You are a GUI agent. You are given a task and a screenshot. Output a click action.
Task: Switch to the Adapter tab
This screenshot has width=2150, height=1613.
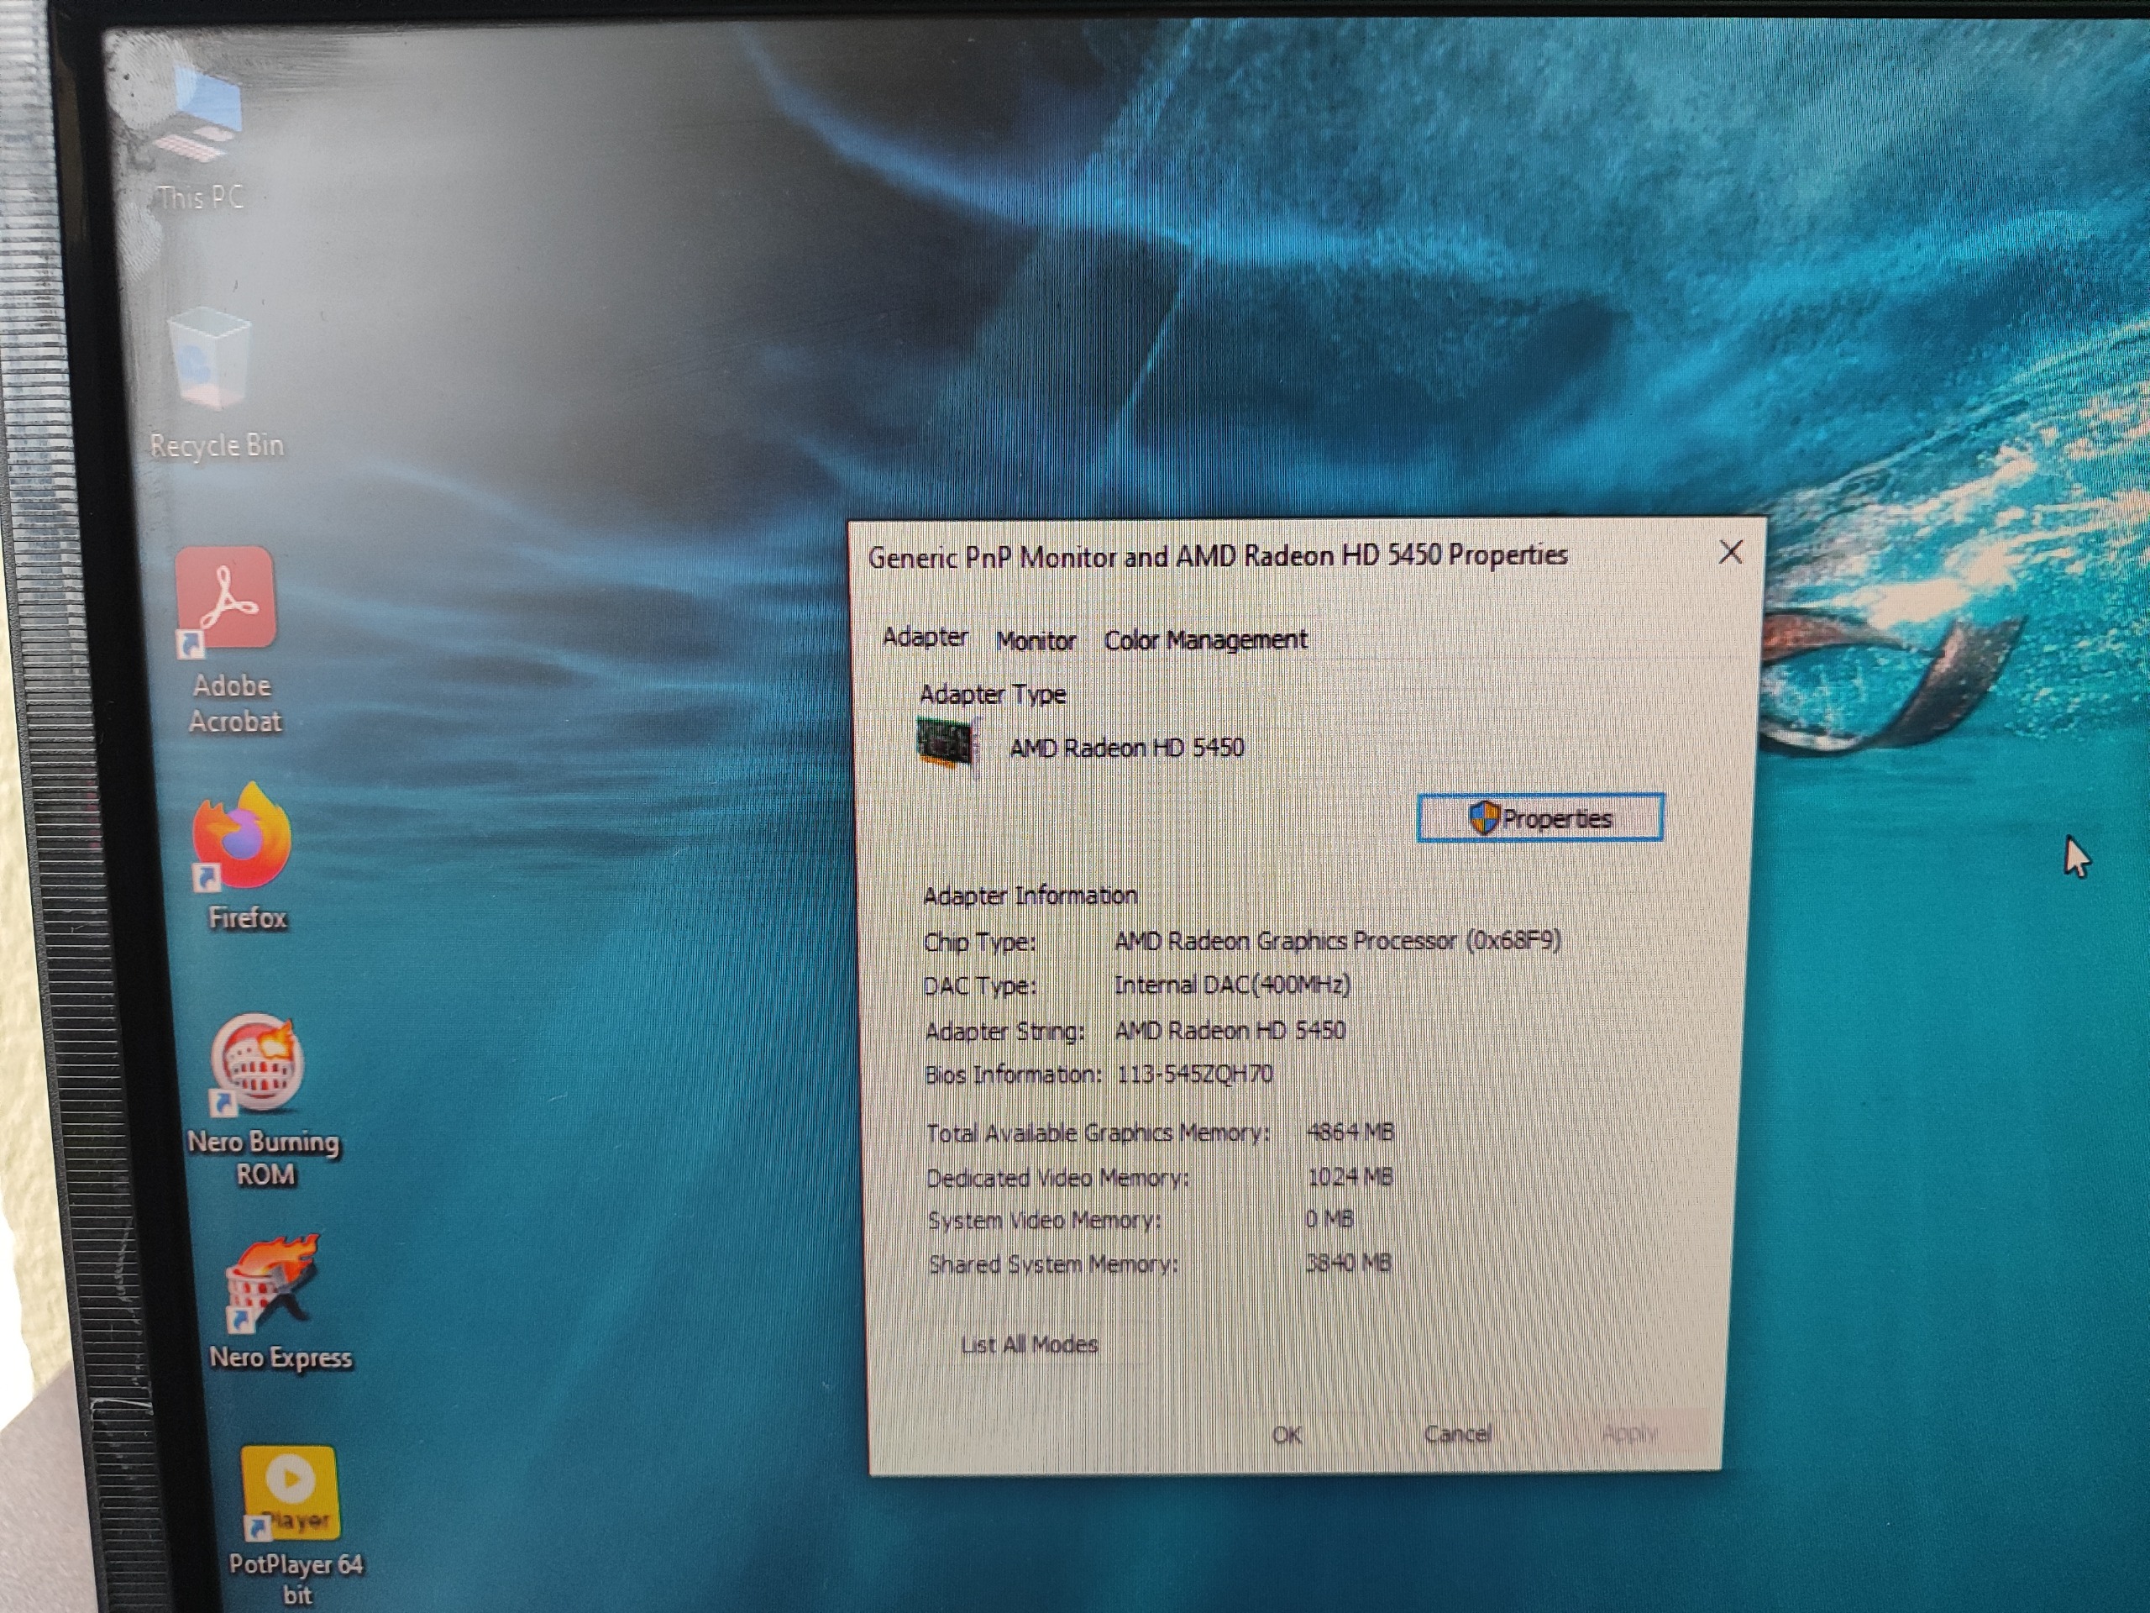(x=925, y=637)
